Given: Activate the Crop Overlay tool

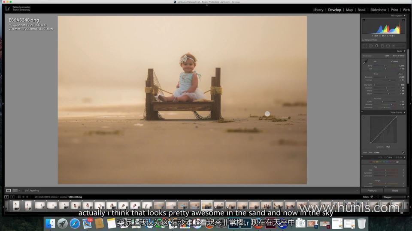Looking at the screenshot, I should [365, 45].
